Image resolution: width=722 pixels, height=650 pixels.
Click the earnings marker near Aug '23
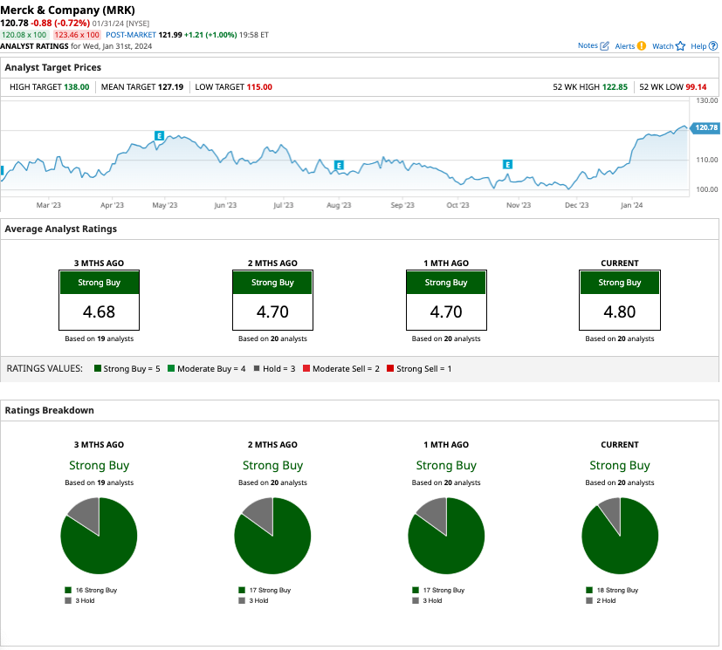(339, 165)
